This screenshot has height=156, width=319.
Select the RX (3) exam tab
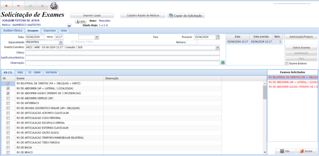pyautogui.click(x=8, y=73)
